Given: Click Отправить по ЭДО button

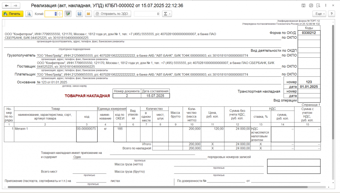Looking at the screenshot, I should [112, 14].
